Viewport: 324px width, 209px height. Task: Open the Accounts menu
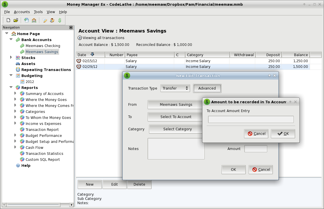(x=22, y=12)
